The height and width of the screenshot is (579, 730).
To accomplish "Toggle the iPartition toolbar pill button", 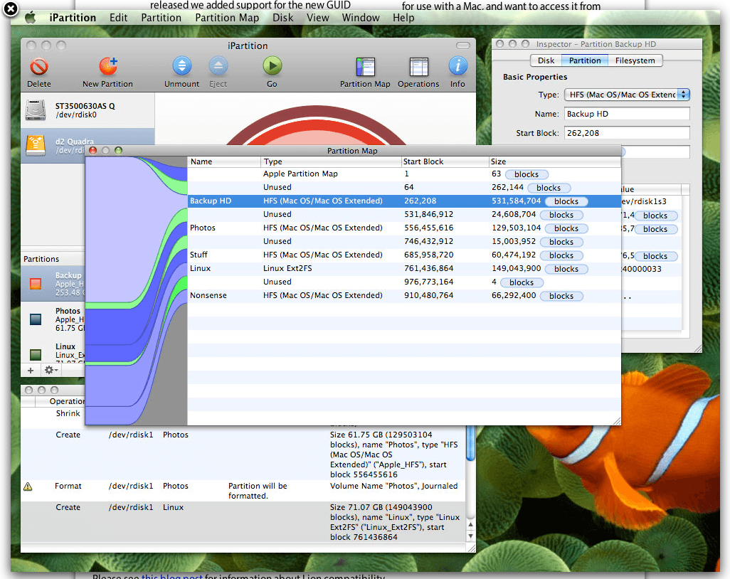I will click(x=462, y=45).
